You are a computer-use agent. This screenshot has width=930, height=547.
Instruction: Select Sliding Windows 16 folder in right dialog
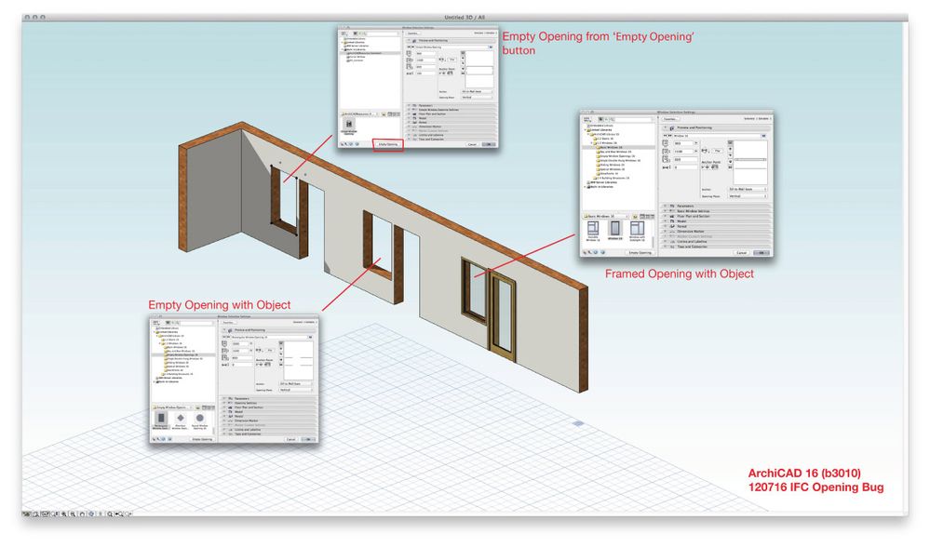click(613, 165)
